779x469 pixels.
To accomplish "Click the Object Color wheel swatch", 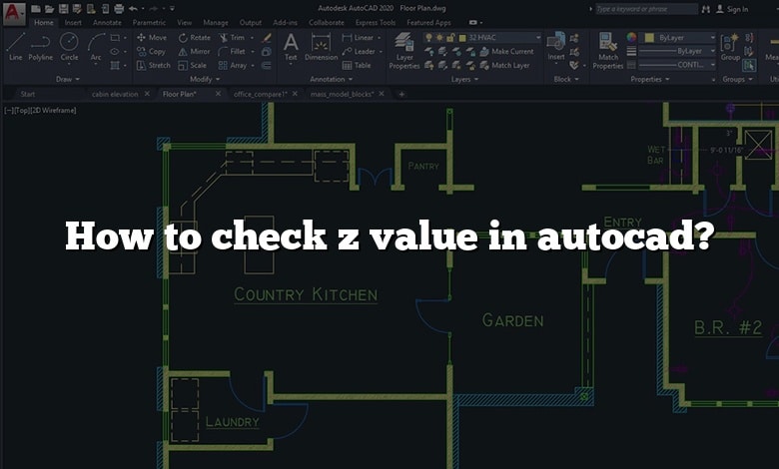I will click(x=631, y=37).
